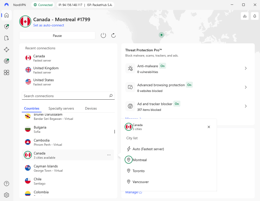This screenshot has width=260, height=201.
Task: Connect to recent Canada fastest server
Action: pos(68,58)
